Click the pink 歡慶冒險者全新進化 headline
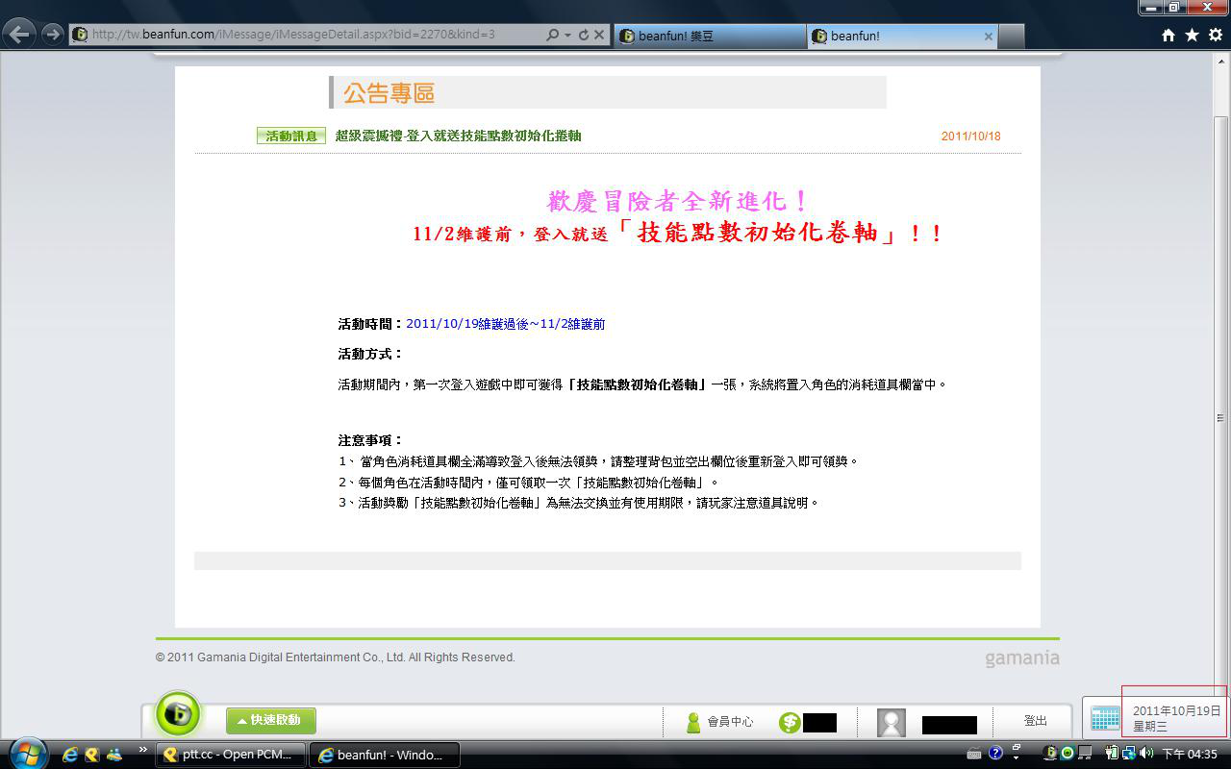 click(678, 201)
